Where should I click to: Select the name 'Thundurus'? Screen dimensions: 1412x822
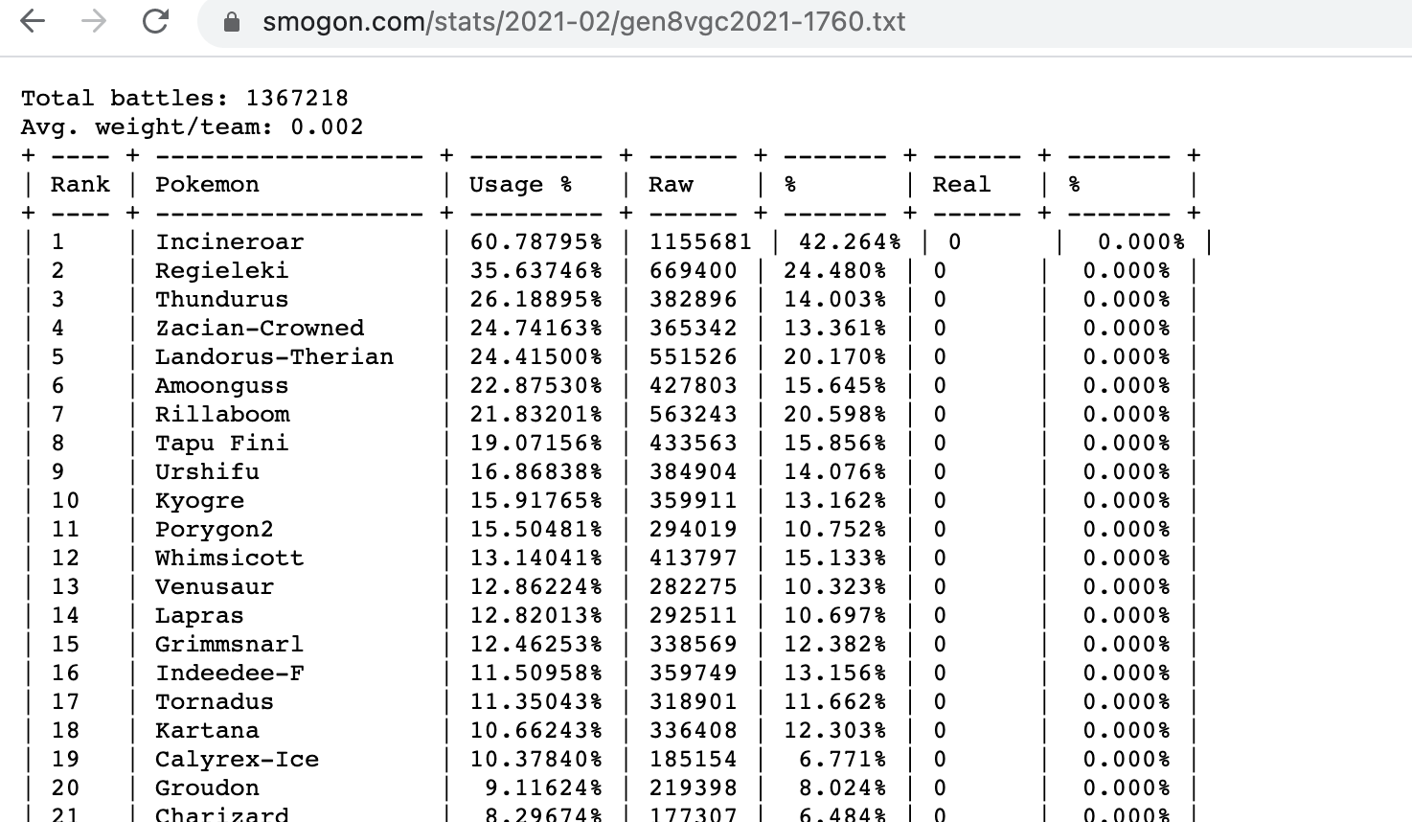pyautogui.click(x=222, y=299)
